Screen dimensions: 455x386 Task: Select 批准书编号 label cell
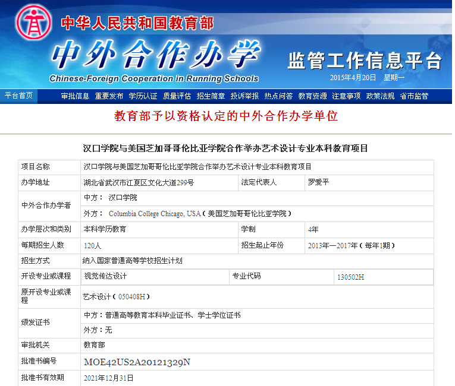[x=49, y=361]
